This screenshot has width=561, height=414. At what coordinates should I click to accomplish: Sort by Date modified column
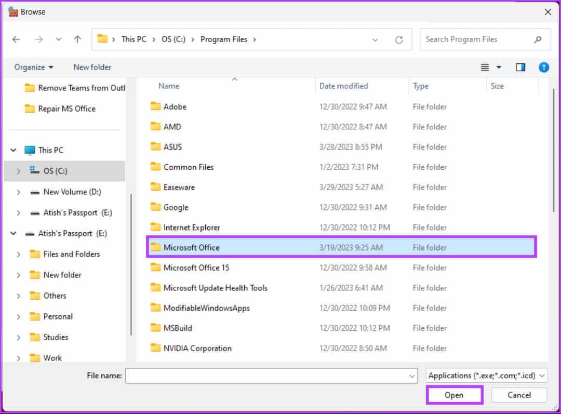click(x=343, y=86)
